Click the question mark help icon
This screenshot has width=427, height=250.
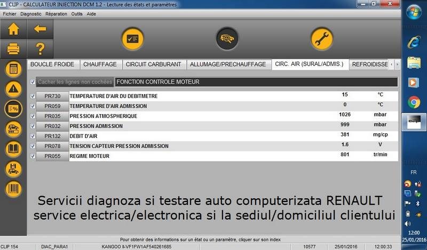pyautogui.click(x=39, y=50)
